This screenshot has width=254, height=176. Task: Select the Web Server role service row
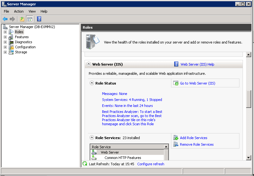point(127,152)
